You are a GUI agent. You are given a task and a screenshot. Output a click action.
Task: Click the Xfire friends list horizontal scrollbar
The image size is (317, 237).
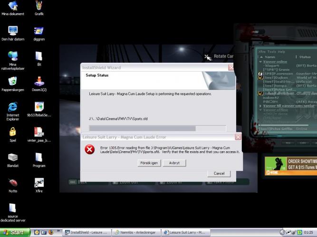coord(283,125)
